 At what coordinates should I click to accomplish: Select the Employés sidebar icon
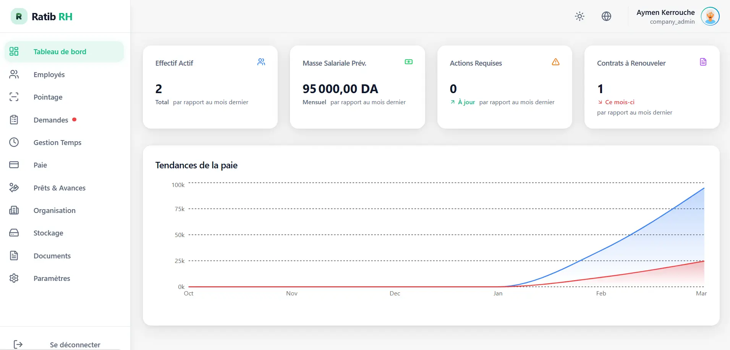[x=14, y=74]
